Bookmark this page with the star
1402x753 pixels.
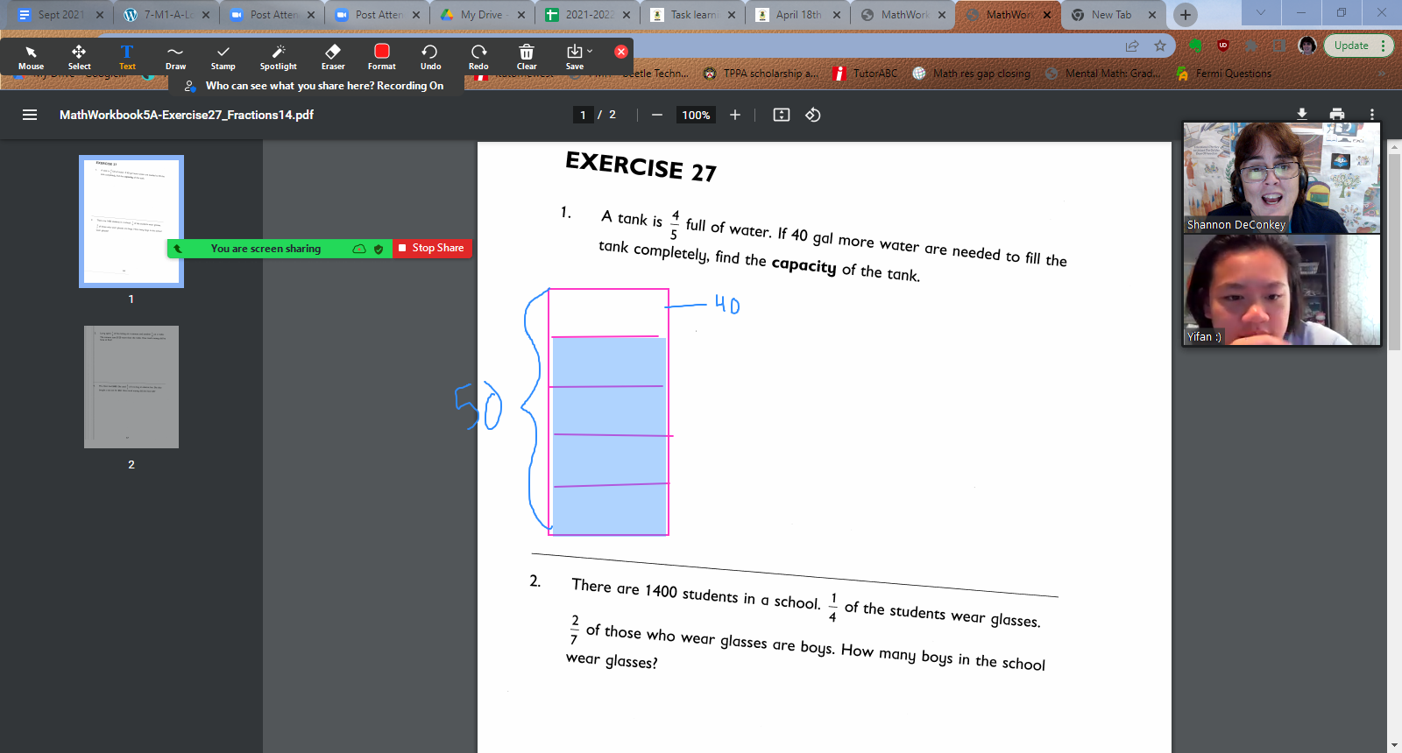1160,46
